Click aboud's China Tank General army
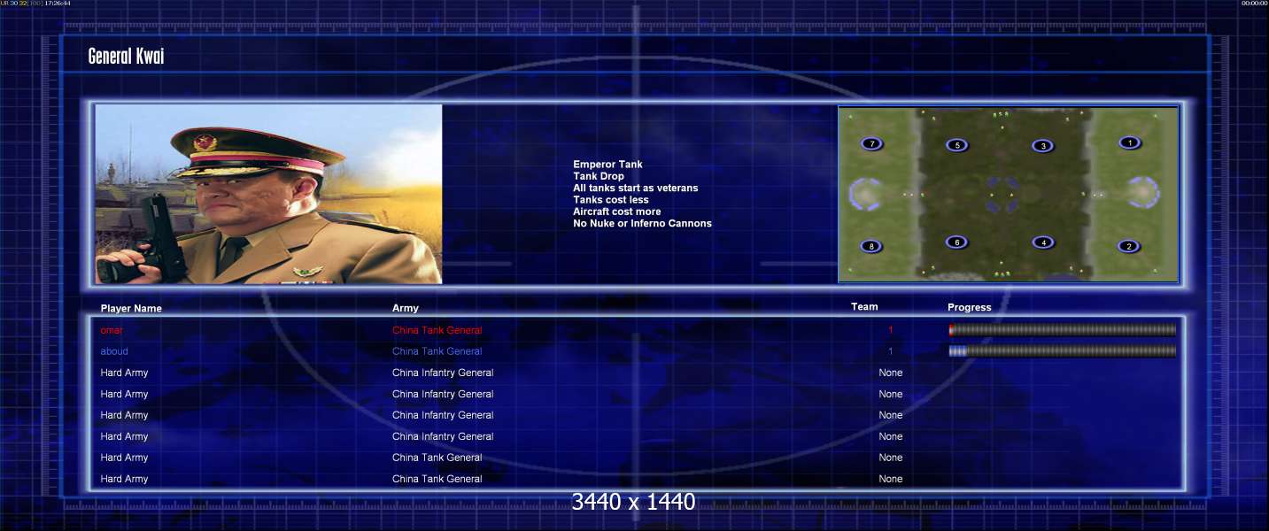This screenshot has height=531, width=1269. click(437, 351)
